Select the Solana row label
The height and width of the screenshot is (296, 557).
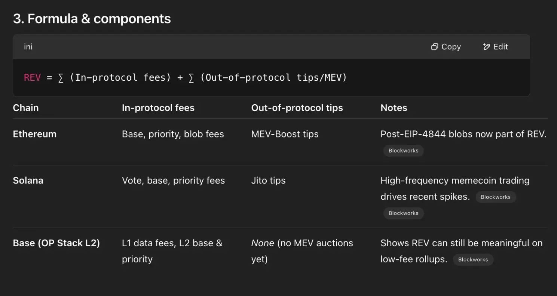point(28,181)
